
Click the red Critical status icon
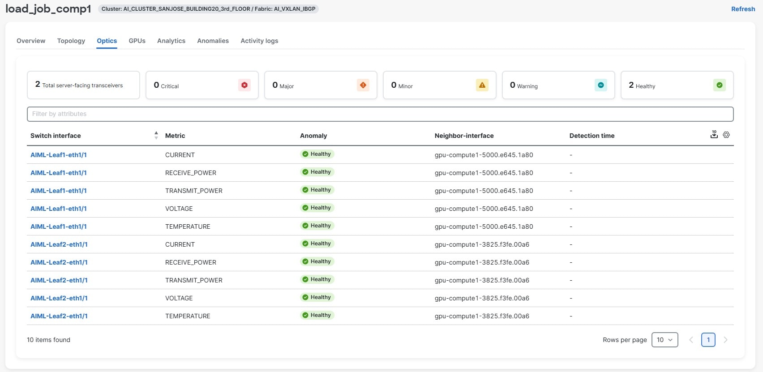coord(244,85)
